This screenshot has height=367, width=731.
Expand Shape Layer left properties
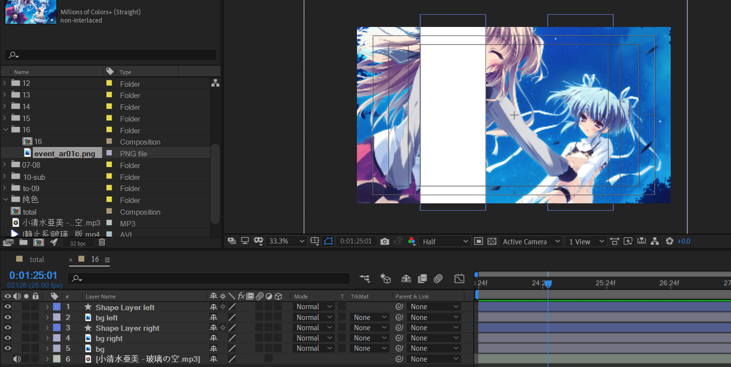coord(48,307)
